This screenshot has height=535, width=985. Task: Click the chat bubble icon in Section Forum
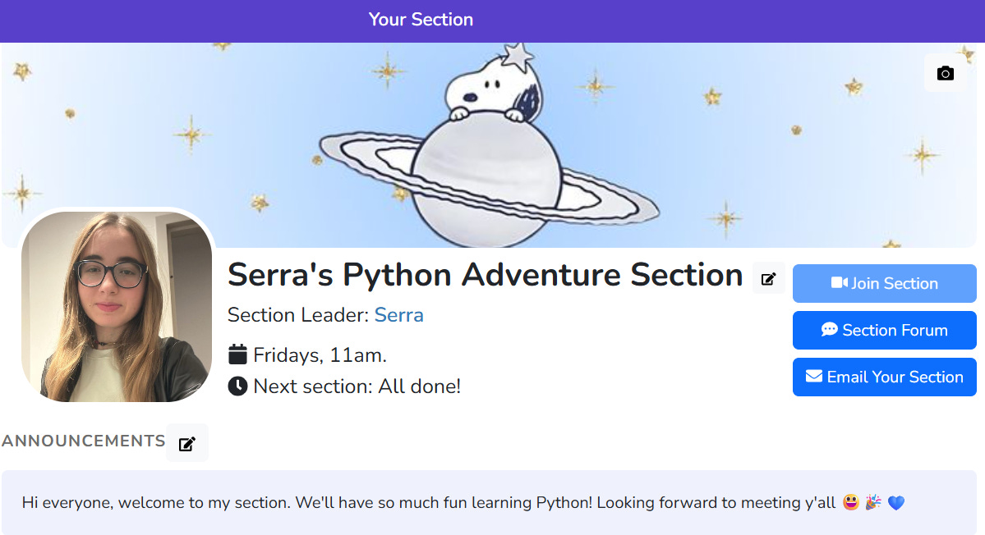tap(829, 330)
